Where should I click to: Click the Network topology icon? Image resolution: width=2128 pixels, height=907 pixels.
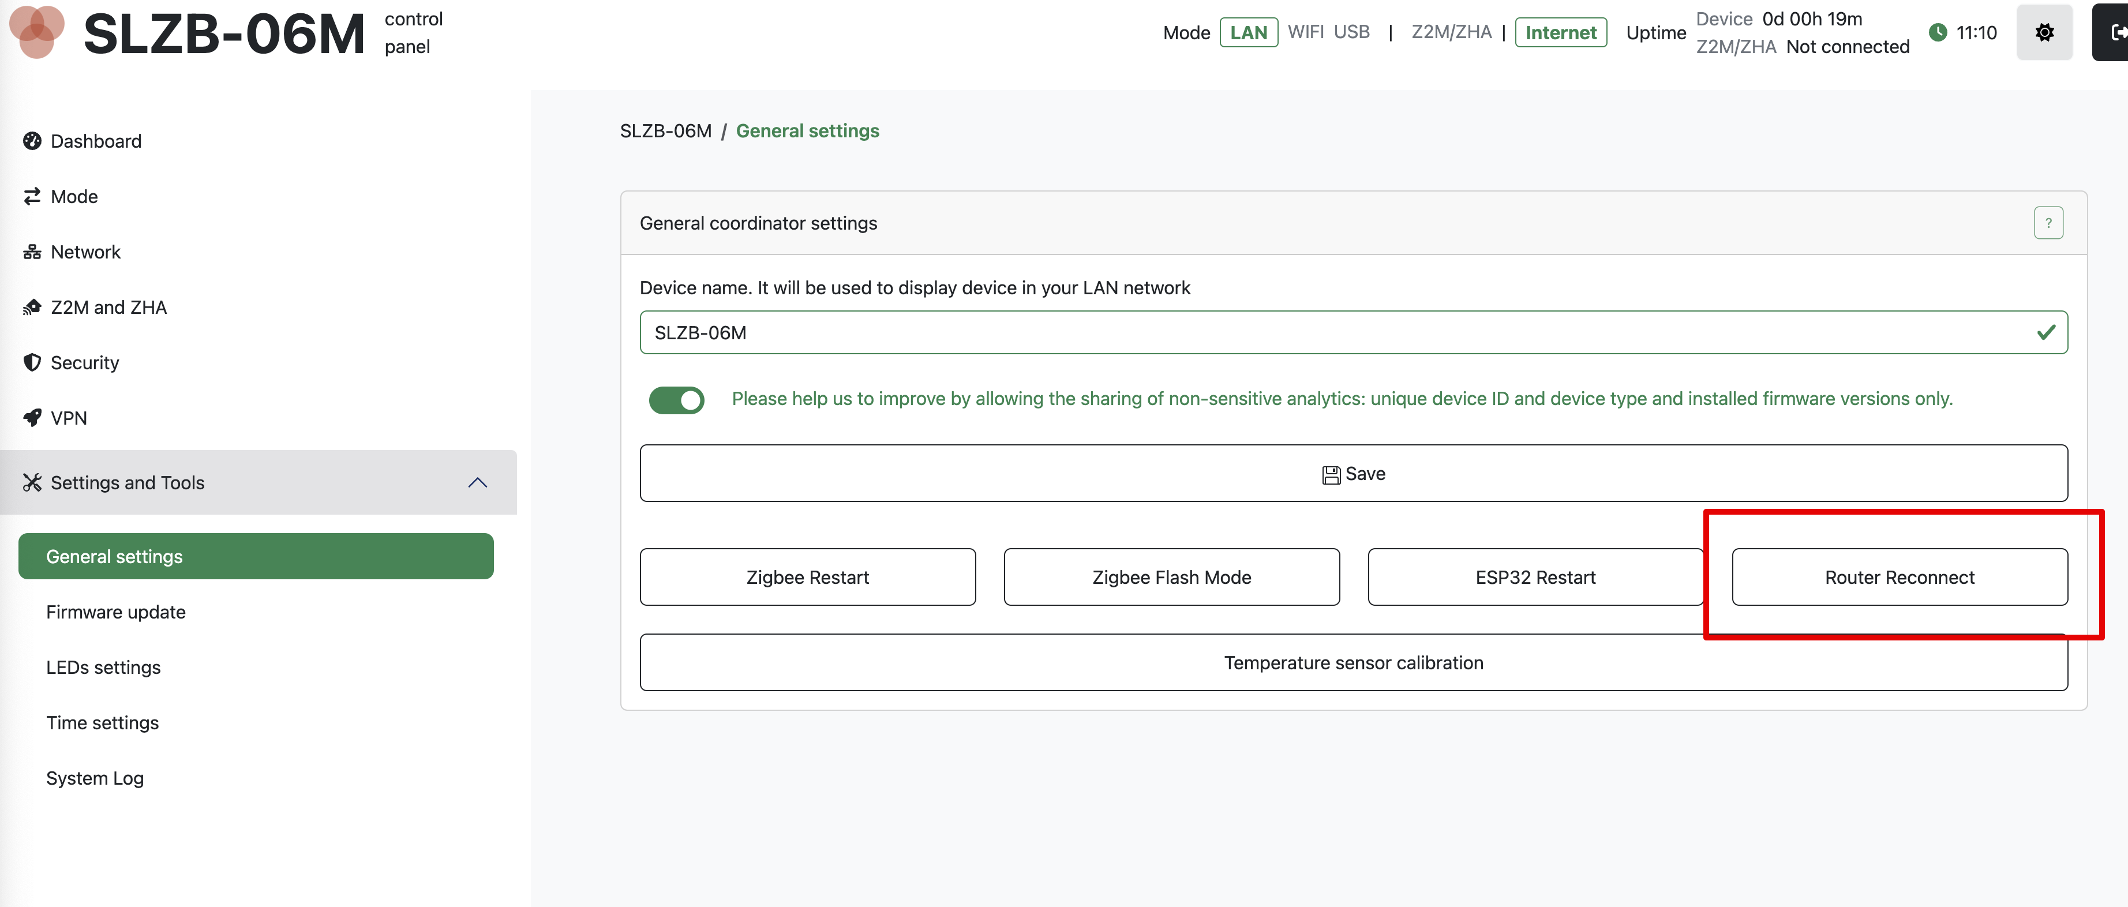(32, 252)
